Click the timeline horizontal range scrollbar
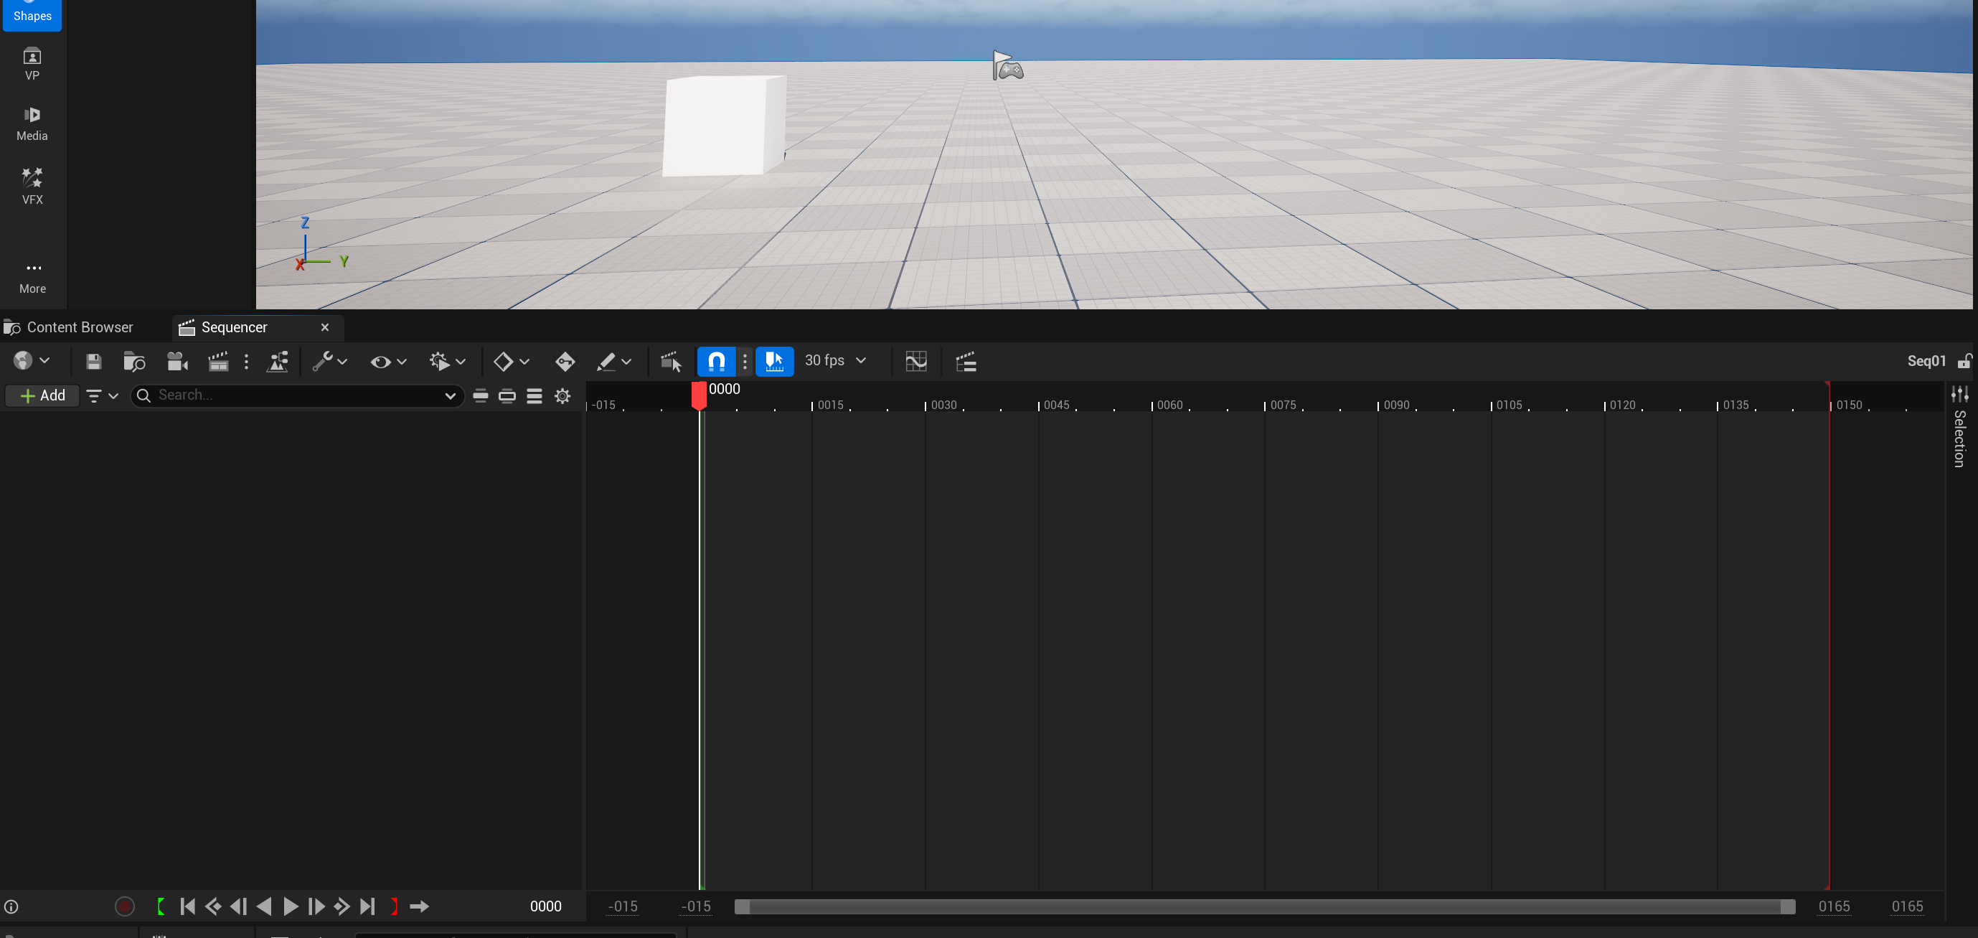 coord(1264,906)
